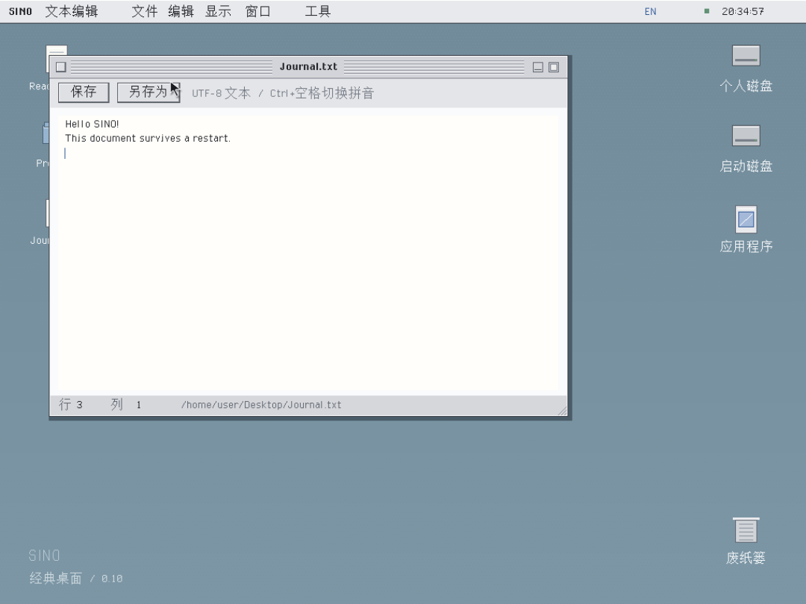Collapse the Journal.txt window with the minimize box

(x=537, y=67)
